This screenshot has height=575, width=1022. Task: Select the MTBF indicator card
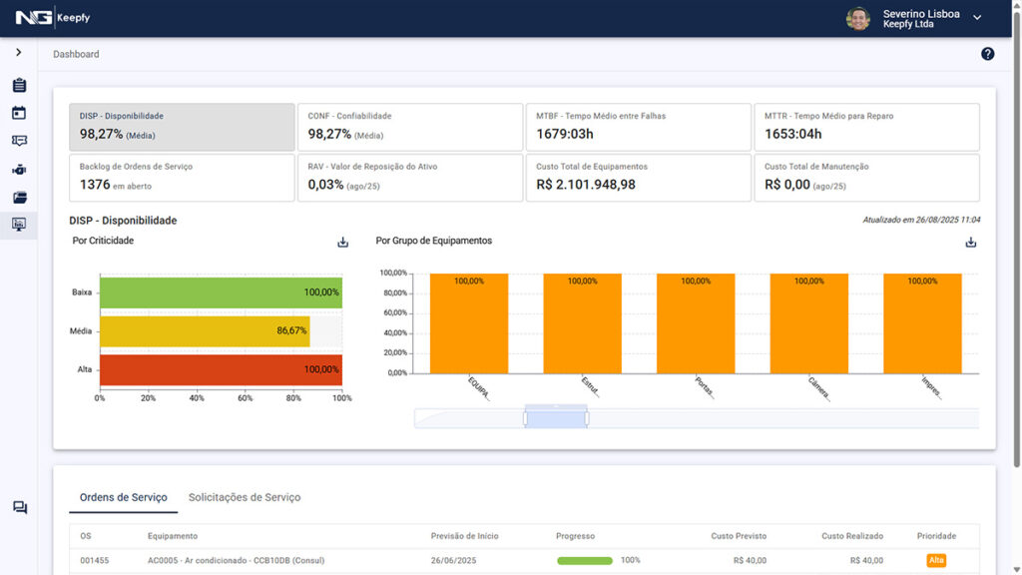coord(638,127)
